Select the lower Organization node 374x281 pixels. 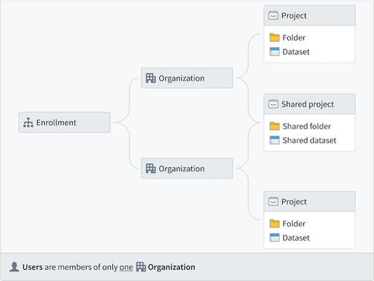[187, 168]
